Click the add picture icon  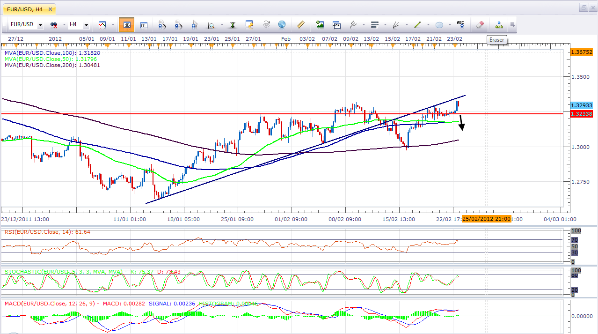pos(320,24)
